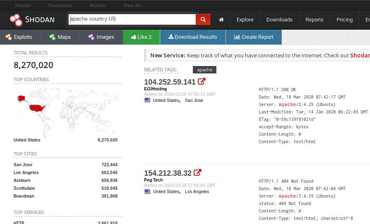This screenshot has width=370, height=224.
Task: Click the total results count 8,270,020
Action: pos(33,65)
